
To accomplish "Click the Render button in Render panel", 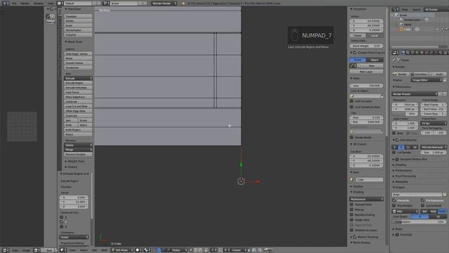I will tap(401, 74).
